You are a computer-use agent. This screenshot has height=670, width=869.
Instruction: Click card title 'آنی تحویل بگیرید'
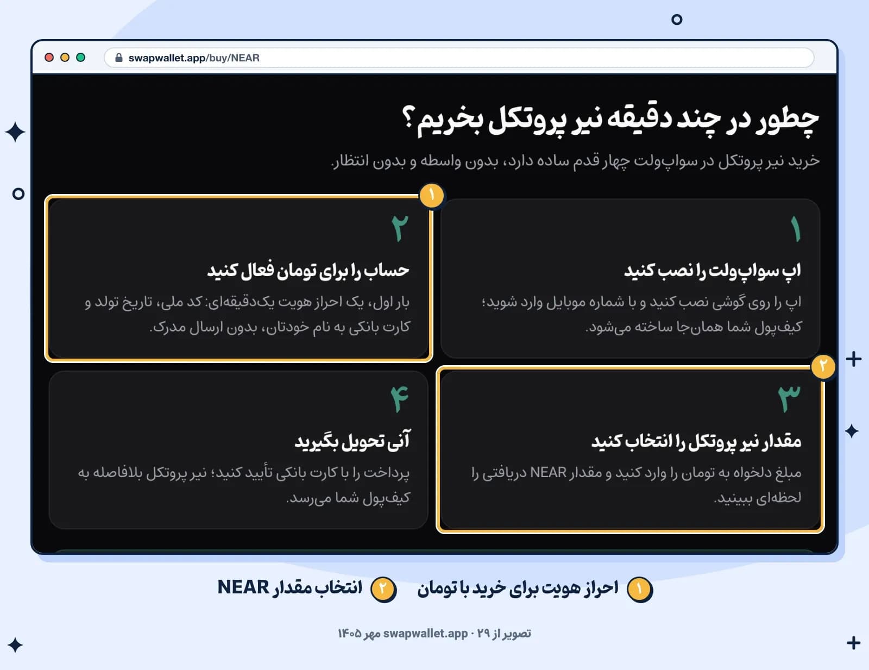click(x=352, y=441)
